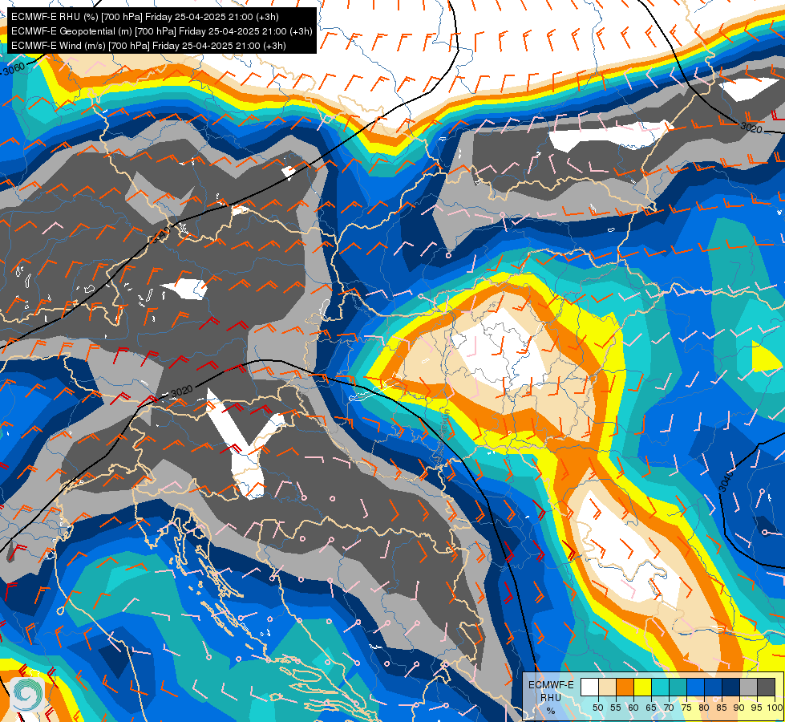Viewport: 785px width, 722px height.
Task: Pick the light cyan 65-70 legend swatch
Action: tap(661, 687)
